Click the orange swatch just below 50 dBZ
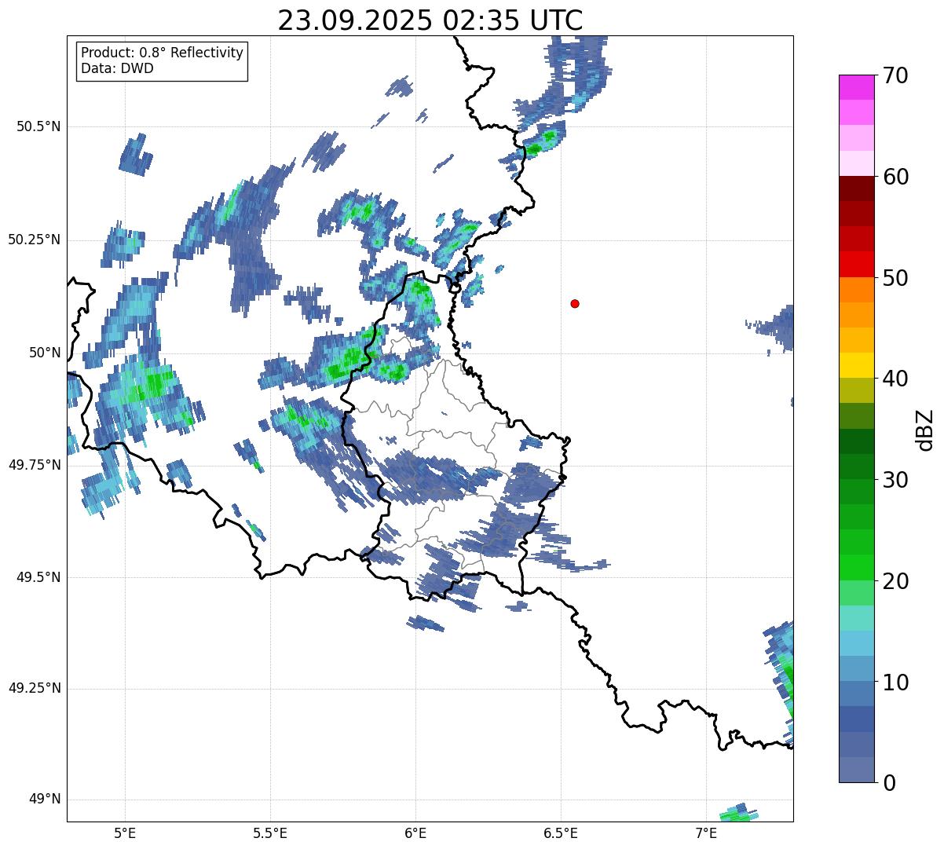The height and width of the screenshot is (849, 944). [x=857, y=290]
